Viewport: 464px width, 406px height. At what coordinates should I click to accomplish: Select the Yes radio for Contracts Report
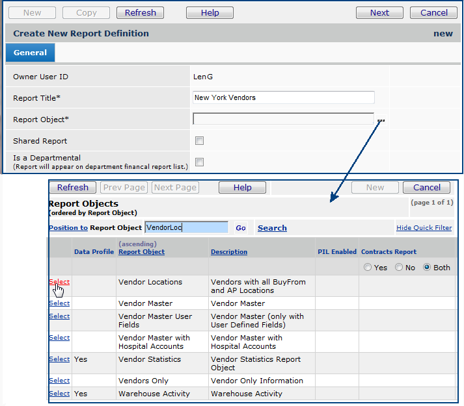(x=368, y=268)
